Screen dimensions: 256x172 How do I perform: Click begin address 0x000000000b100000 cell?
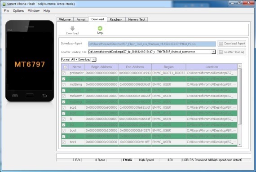point(102,131)
